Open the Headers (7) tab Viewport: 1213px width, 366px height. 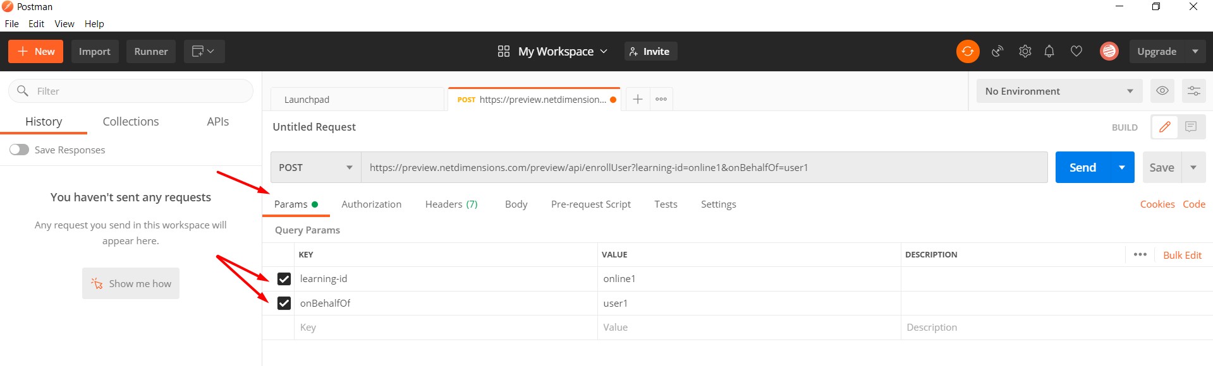tap(451, 204)
